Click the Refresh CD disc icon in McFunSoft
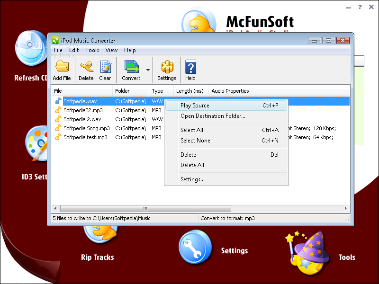 31,48
